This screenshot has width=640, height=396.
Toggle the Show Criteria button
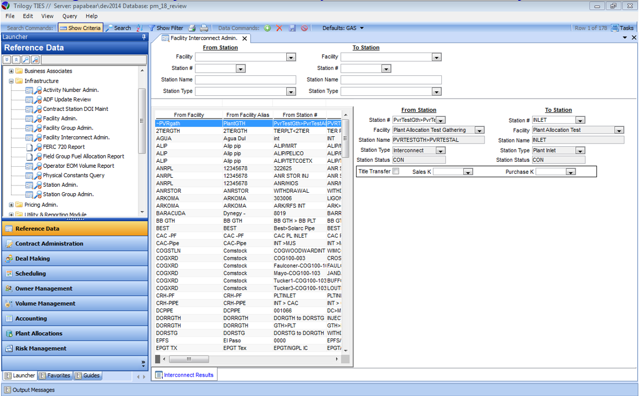coord(80,28)
